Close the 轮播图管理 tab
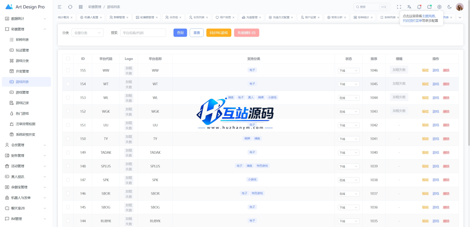The width and height of the screenshot is (470, 227). click(157, 17)
